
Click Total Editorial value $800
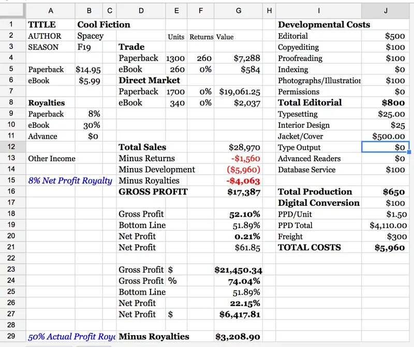click(385, 102)
